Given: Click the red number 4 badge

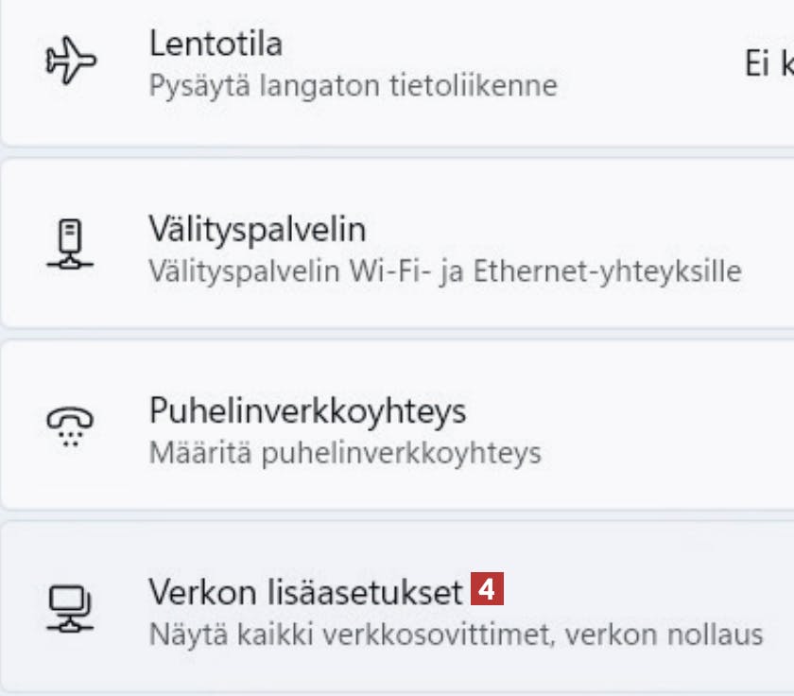Looking at the screenshot, I should (487, 589).
